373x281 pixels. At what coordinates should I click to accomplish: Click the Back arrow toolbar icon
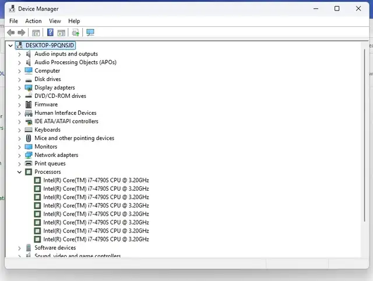(x=10, y=33)
